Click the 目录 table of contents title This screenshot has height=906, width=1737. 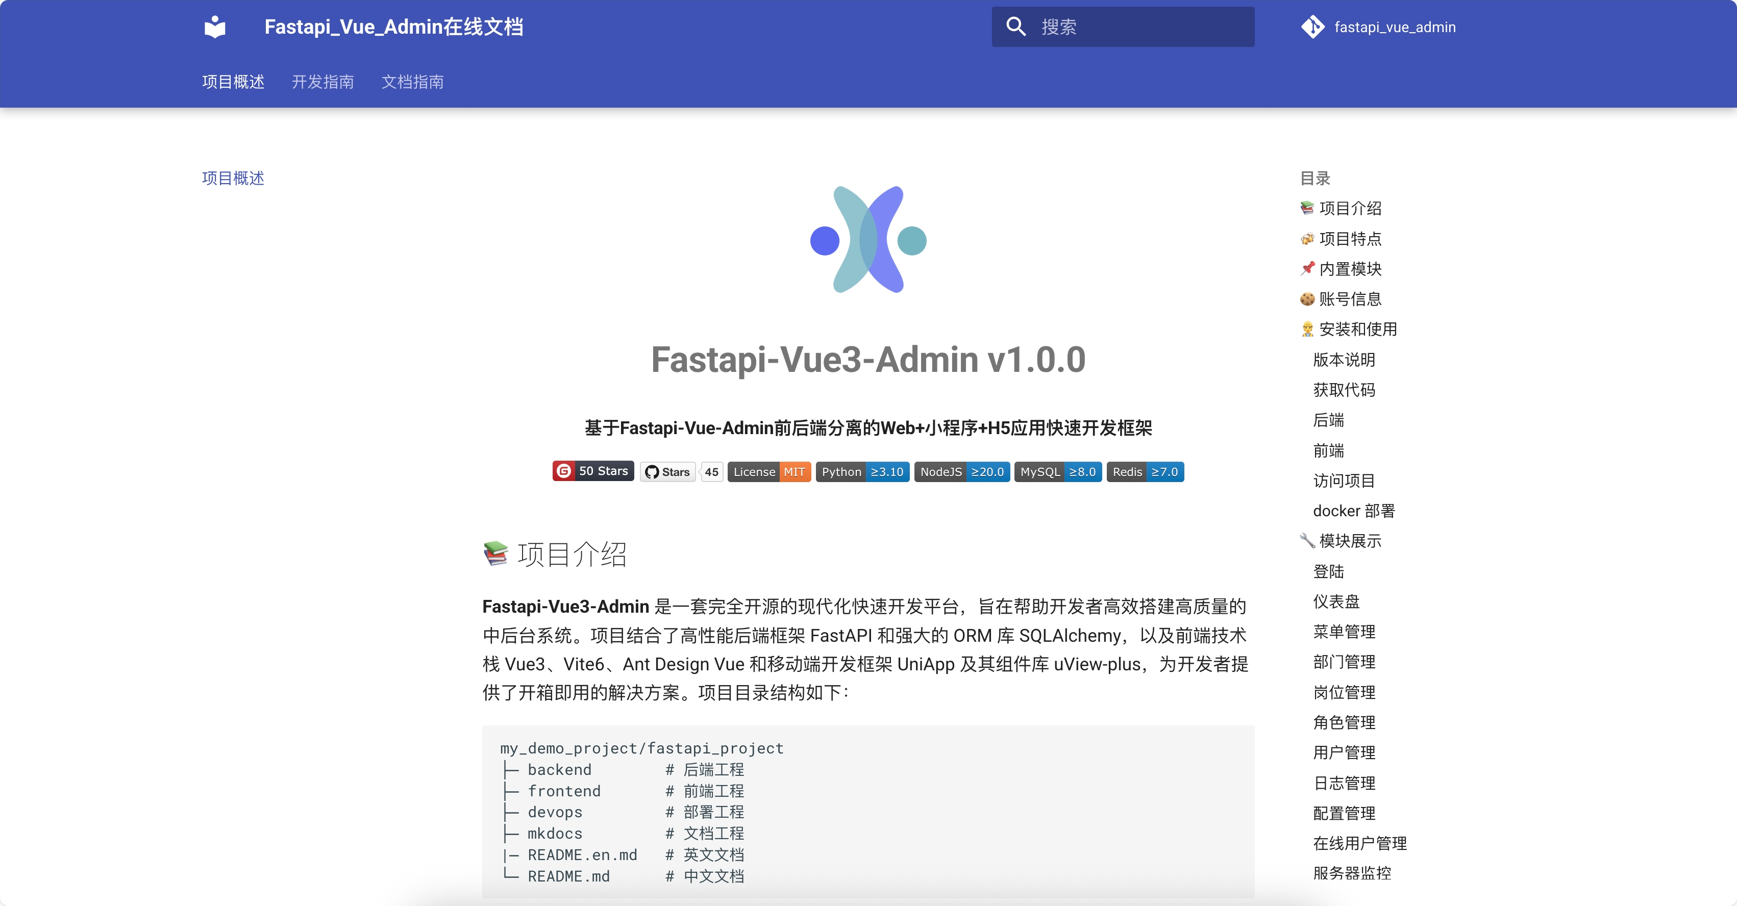(x=1315, y=178)
